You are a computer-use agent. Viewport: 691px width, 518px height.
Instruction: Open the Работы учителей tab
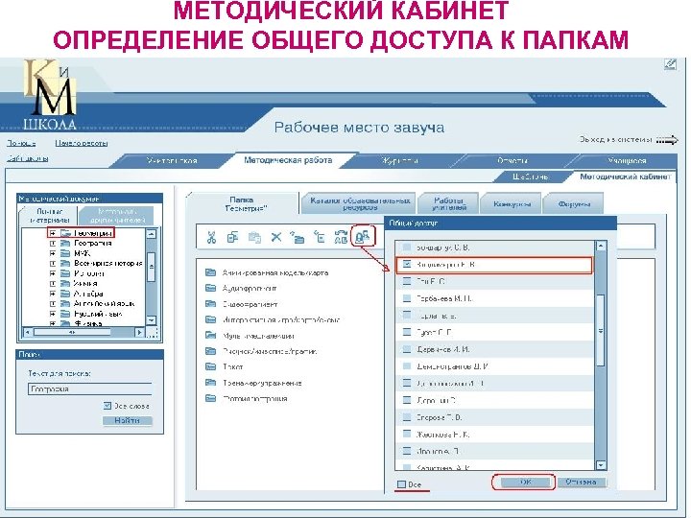(448, 203)
